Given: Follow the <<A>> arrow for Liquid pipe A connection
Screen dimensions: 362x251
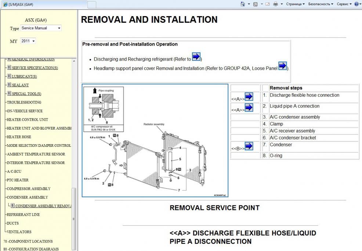Looking at the screenshot, I should click(x=249, y=108).
